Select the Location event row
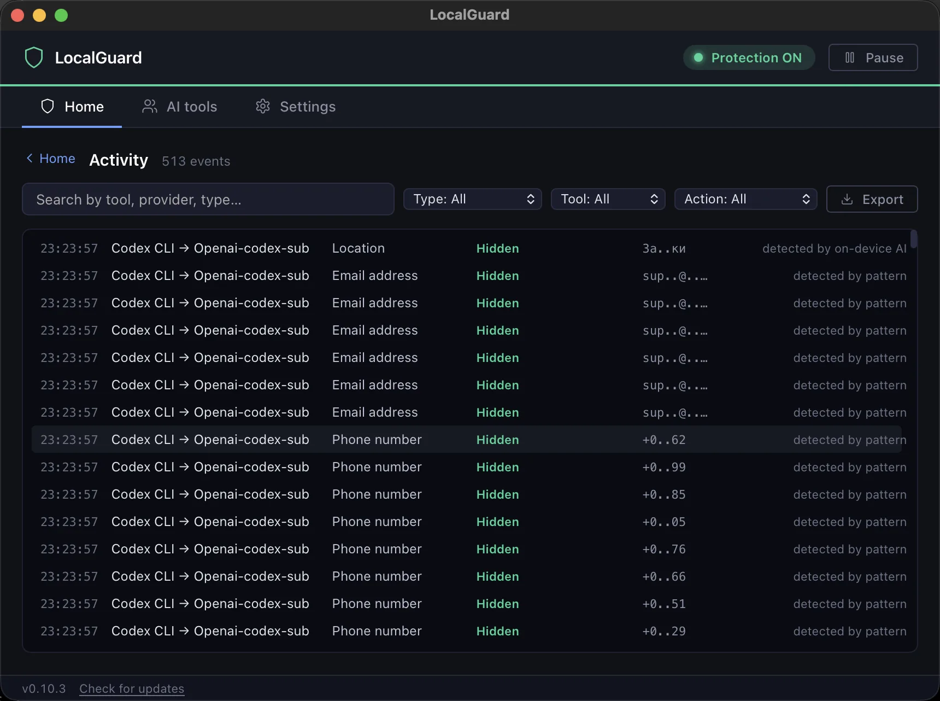940x701 pixels. click(x=467, y=248)
